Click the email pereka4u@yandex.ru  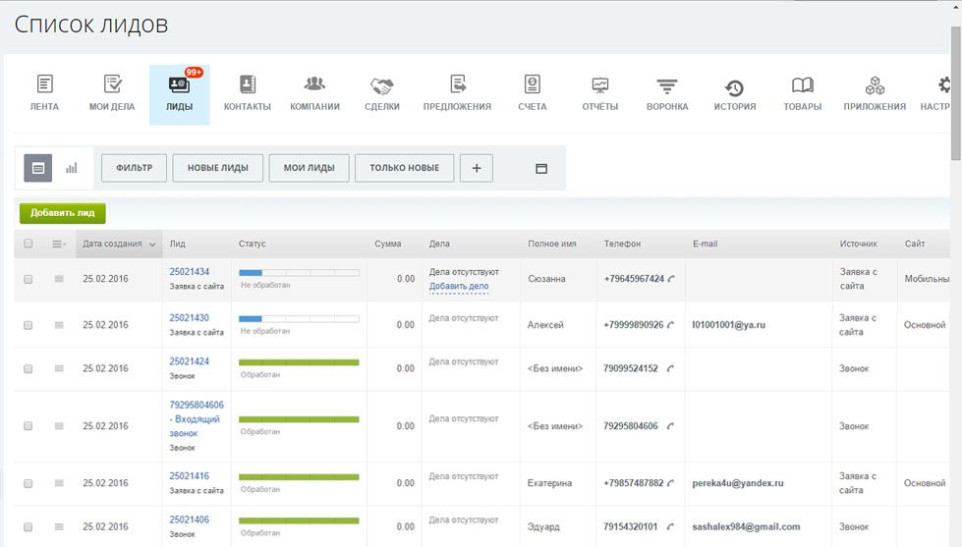(738, 483)
